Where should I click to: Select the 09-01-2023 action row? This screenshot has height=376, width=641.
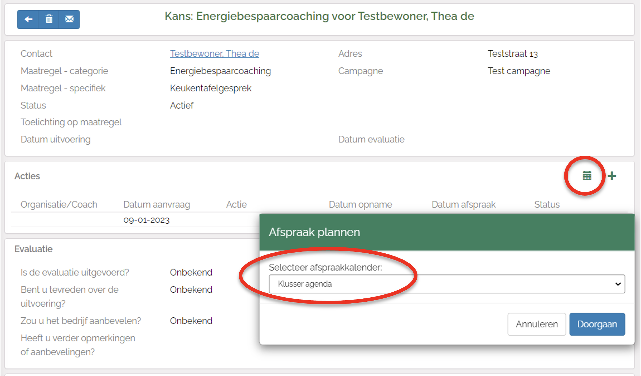click(x=146, y=220)
